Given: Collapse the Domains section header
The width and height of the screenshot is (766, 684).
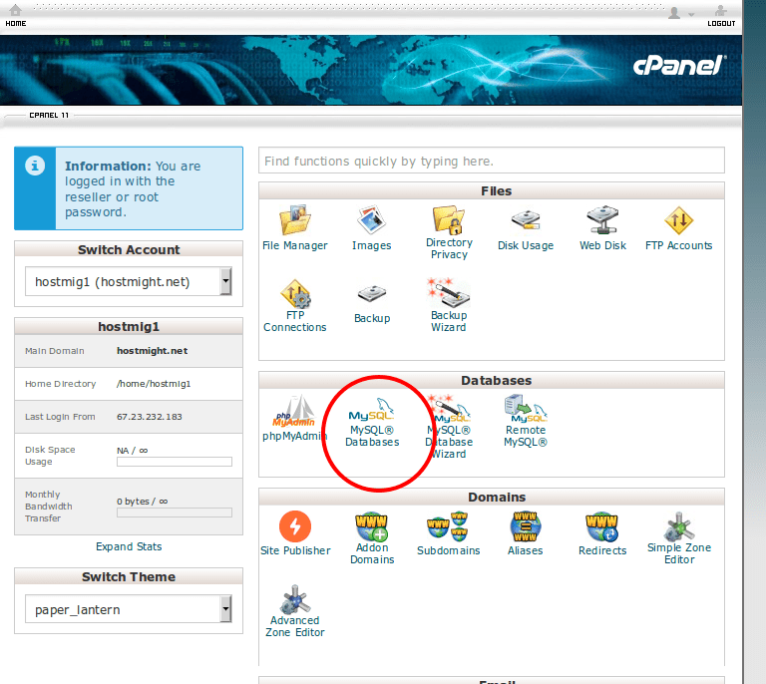Looking at the screenshot, I should [x=492, y=497].
